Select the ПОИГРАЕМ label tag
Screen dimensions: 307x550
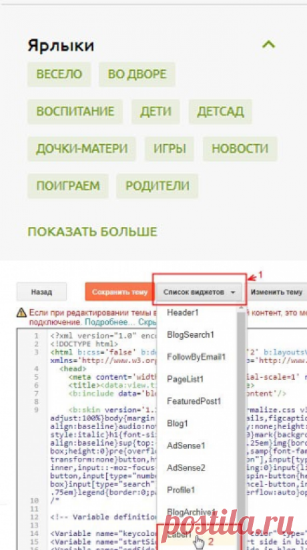click(x=68, y=186)
